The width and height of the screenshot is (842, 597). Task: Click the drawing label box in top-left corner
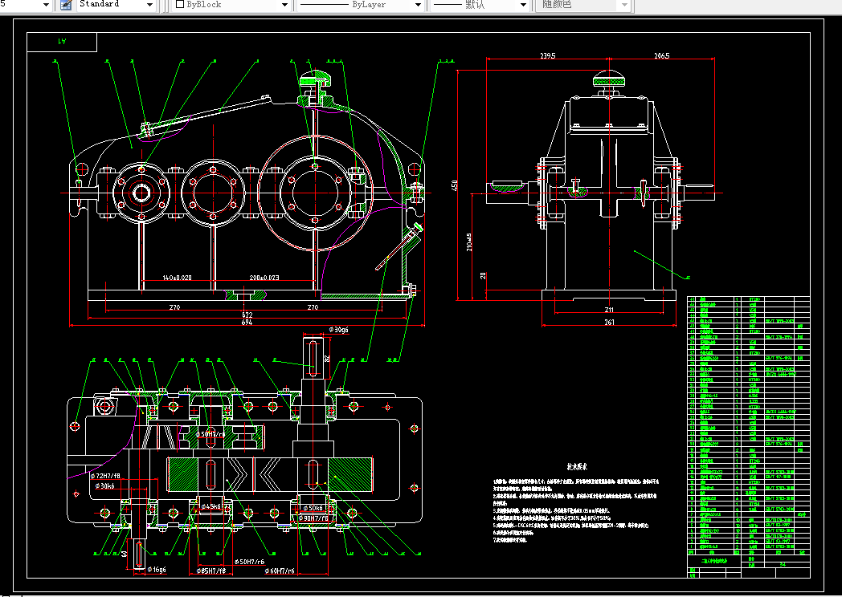point(62,42)
